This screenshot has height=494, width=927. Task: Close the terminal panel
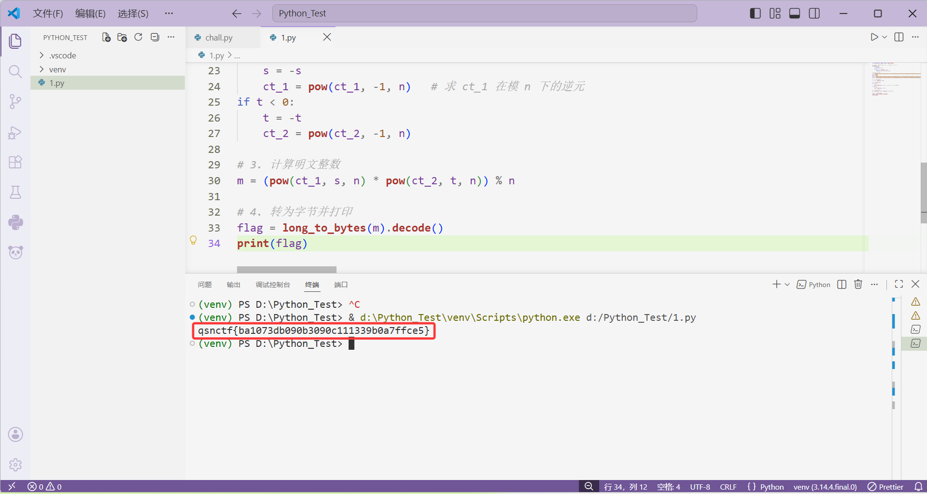[915, 284]
